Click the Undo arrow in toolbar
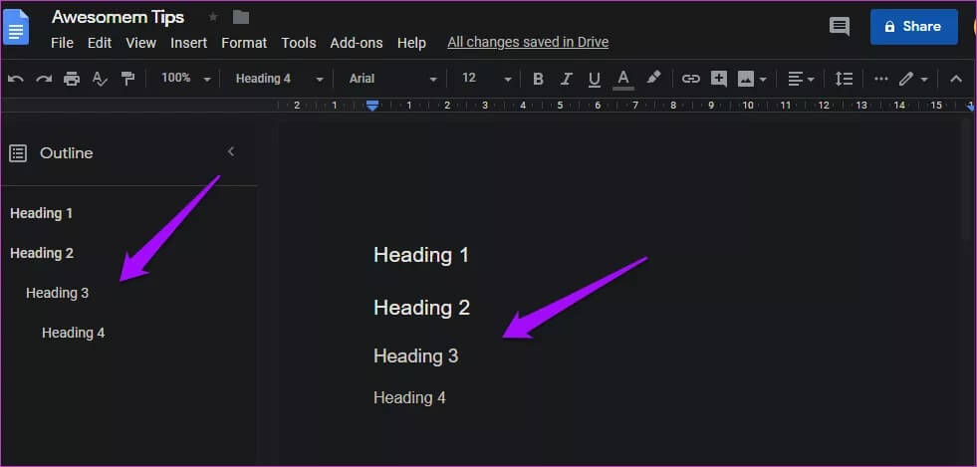 (16, 79)
